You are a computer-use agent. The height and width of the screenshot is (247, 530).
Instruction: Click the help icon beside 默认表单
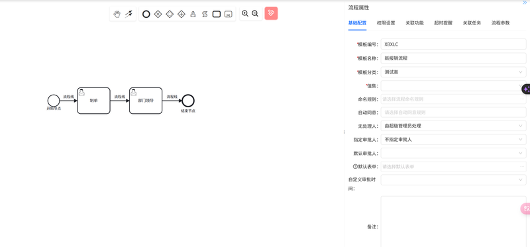click(x=355, y=166)
